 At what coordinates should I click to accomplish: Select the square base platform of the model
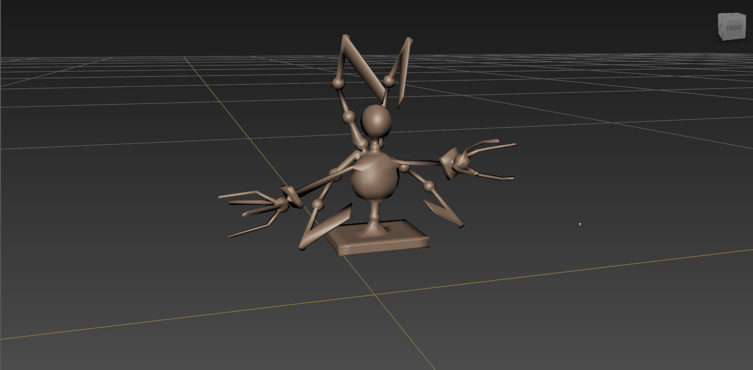pyautogui.click(x=377, y=238)
